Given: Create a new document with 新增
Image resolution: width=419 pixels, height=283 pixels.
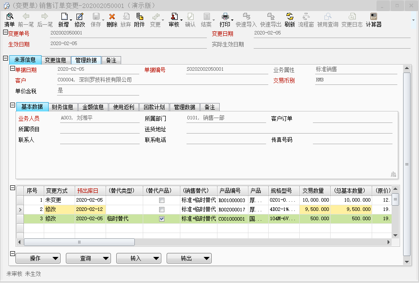Looking at the screenshot, I should (64, 20).
